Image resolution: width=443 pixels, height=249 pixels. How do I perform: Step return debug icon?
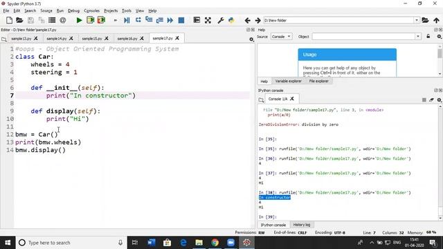coord(160,20)
